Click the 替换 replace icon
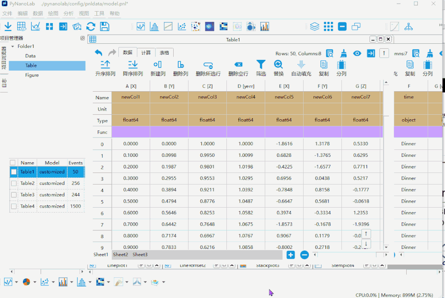This screenshot has width=445, height=298. [278, 64]
